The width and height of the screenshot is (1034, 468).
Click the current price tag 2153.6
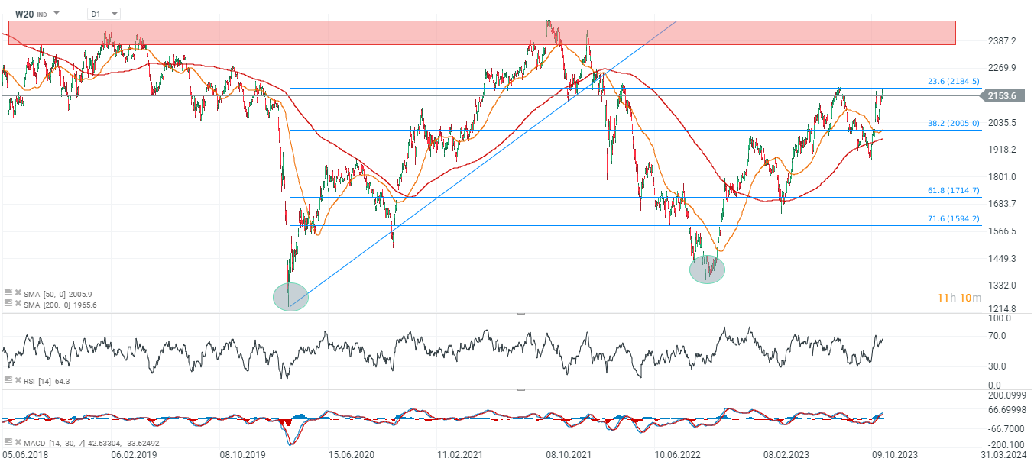coord(1001,95)
